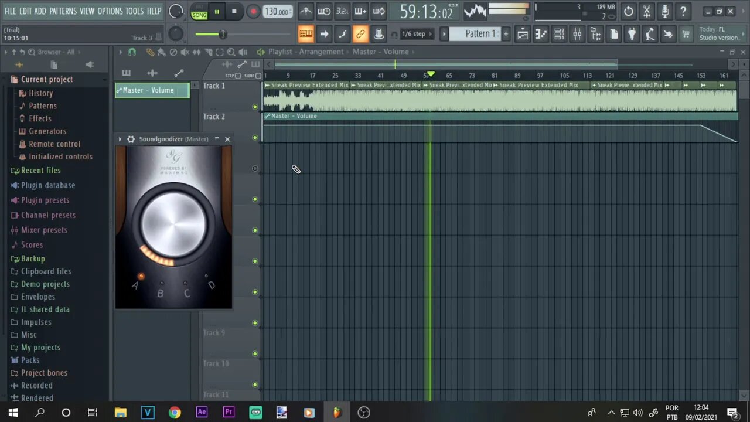
Task: Click the save-as-new-version scissors icon
Action: coord(647,11)
